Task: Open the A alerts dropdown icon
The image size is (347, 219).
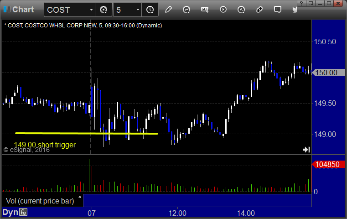Action: [x=241, y=10]
